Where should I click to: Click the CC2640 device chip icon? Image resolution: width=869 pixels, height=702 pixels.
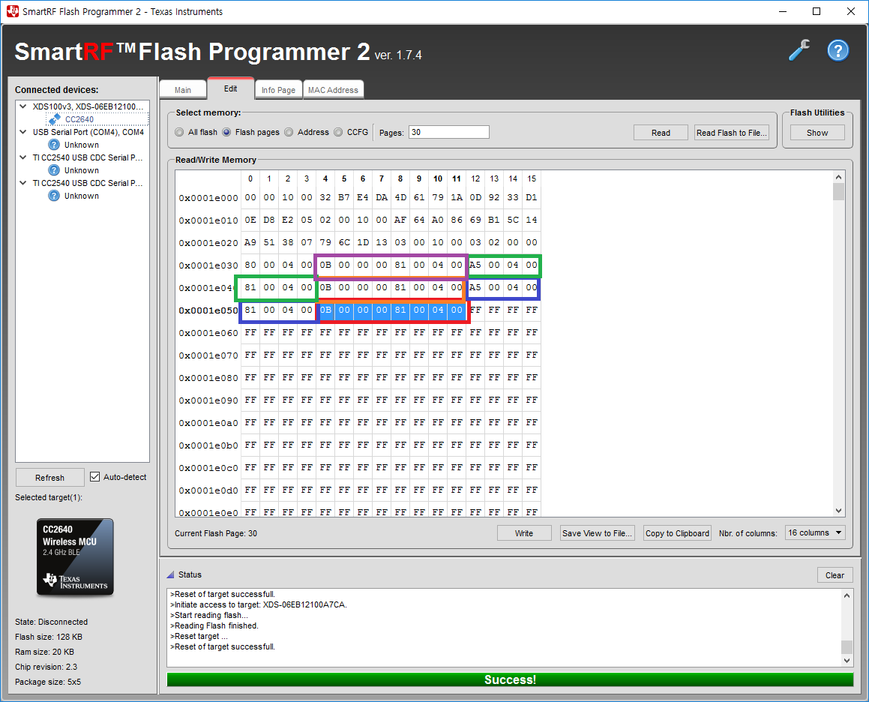pyautogui.click(x=54, y=119)
